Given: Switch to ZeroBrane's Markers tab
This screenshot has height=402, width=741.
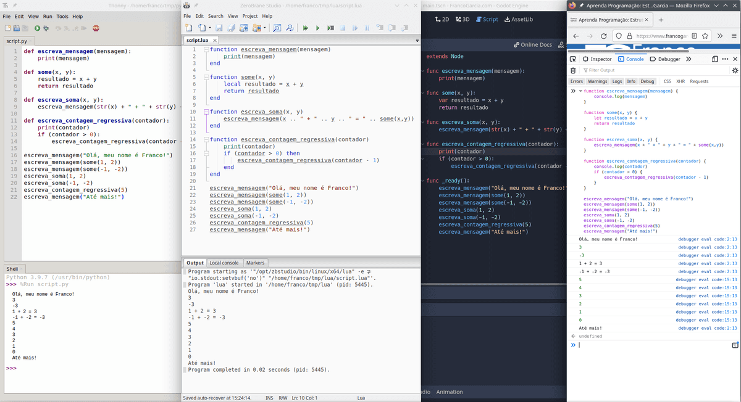Looking at the screenshot, I should (x=255, y=263).
